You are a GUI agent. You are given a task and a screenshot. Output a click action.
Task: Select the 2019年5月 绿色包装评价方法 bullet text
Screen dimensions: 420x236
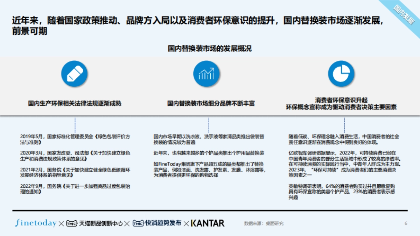point(75,139)
